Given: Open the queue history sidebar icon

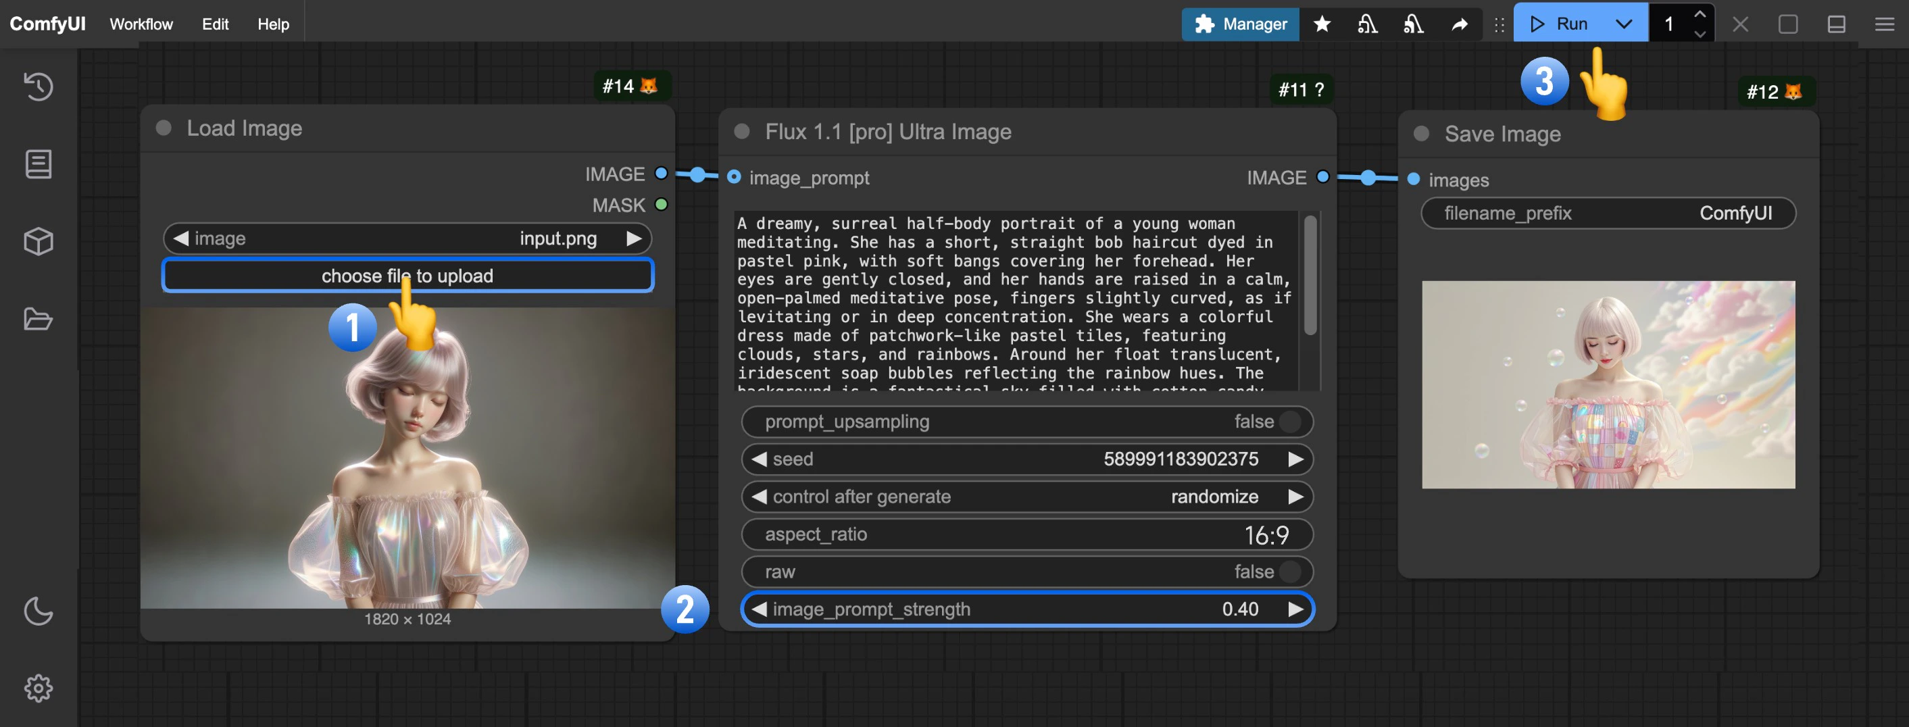Looking at the screenshot, I should tap(39, 86).
